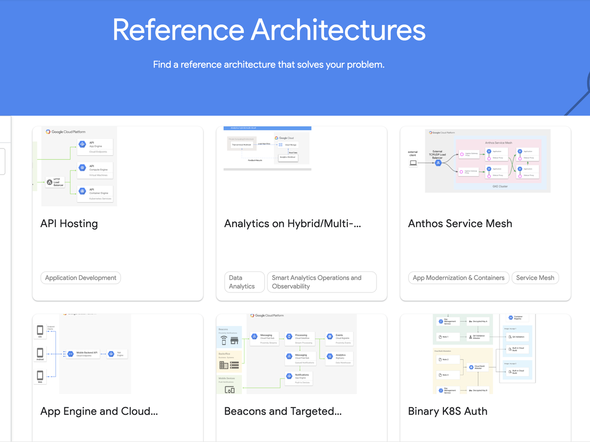Click the 'Find a reference architecture' subtitle text
This screenshot has width=590, height=442.
click(269, 64)
